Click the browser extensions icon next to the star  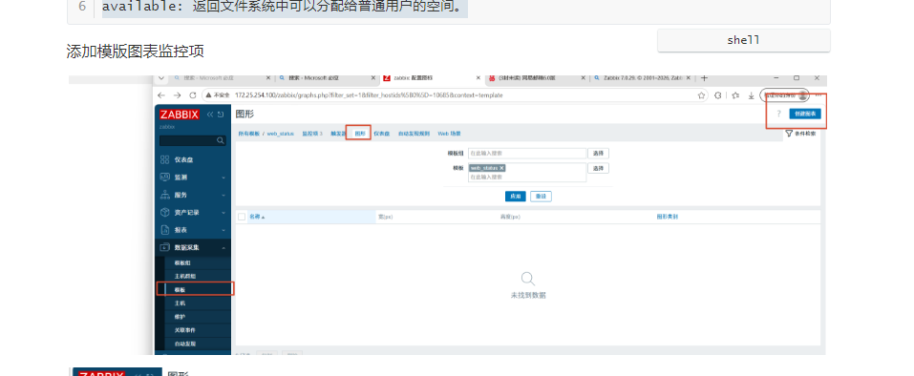point(718,95)
